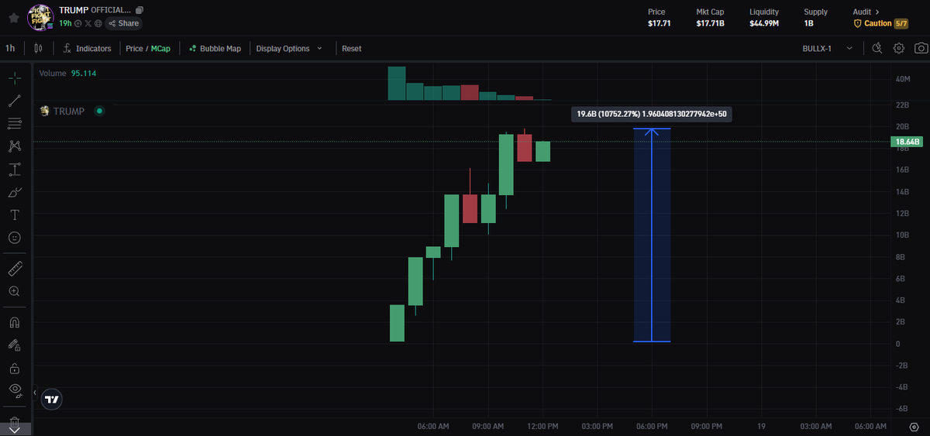Expand the Display Options dropdown
This screenshot has height=436, width=930.
(x=288, y=48)
